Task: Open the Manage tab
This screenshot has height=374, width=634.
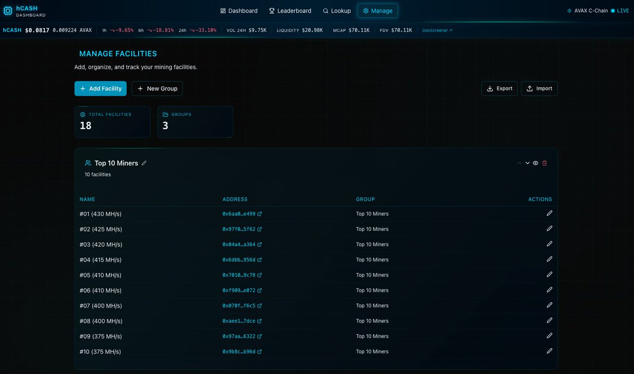Action: (x=377, y=11)
